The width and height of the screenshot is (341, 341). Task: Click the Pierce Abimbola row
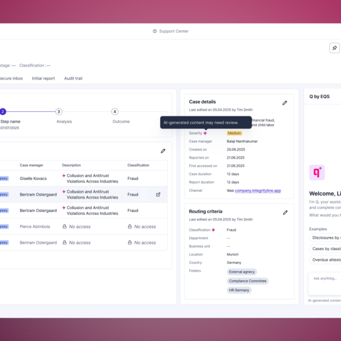tap(84, 227)
